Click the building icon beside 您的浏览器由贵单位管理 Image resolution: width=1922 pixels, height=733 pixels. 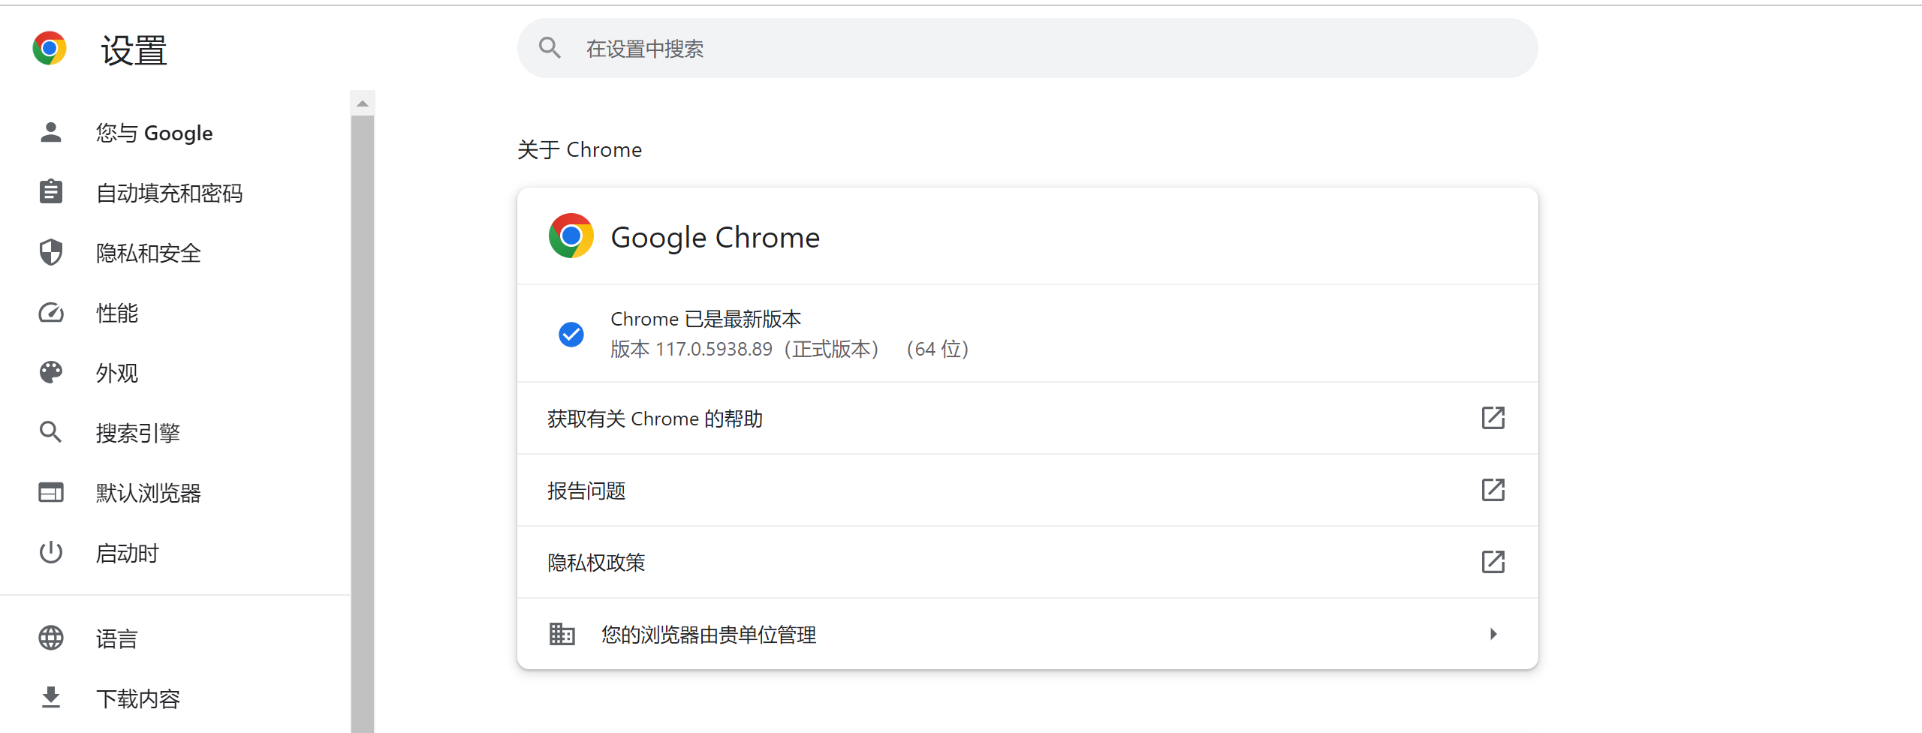562,634
